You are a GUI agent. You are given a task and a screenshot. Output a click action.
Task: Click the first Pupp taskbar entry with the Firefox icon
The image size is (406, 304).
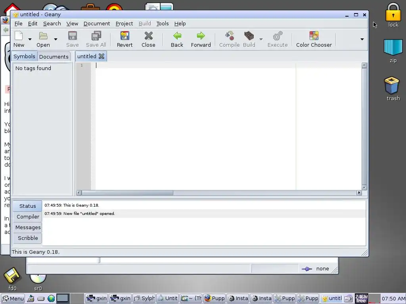click(x=214, y=298)
